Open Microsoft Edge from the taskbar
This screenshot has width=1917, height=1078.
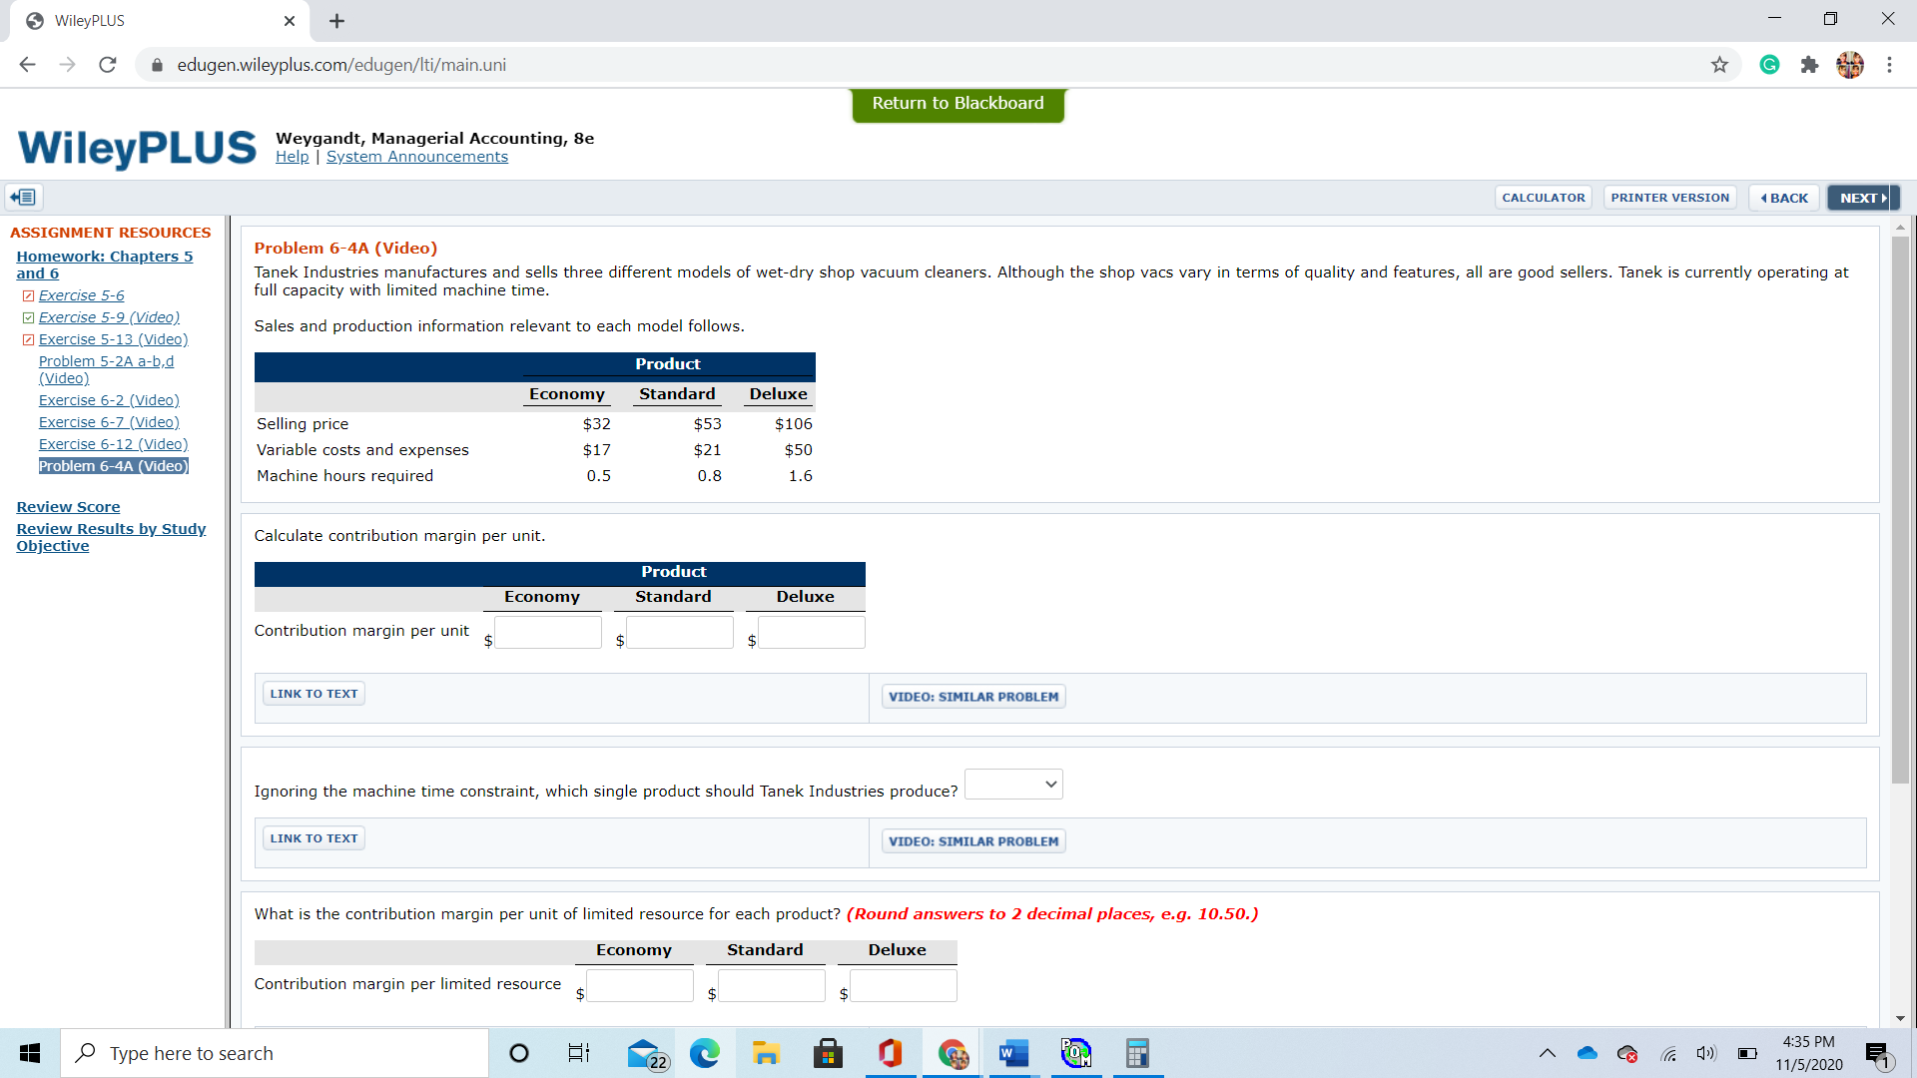pyautogui.click(x=705, y=1053)
